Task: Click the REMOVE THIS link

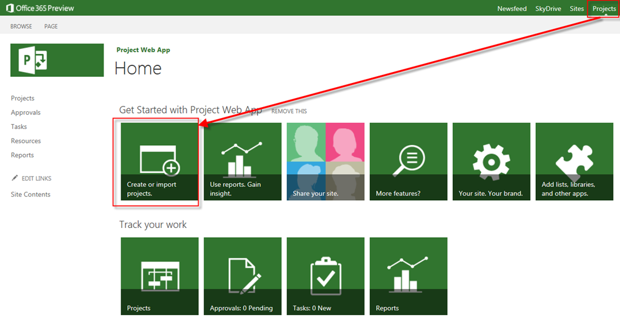Action: [289, 111]
